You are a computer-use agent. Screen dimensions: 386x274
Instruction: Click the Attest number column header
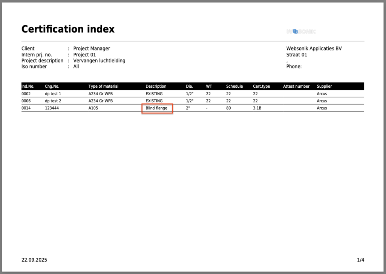(296, 87)
